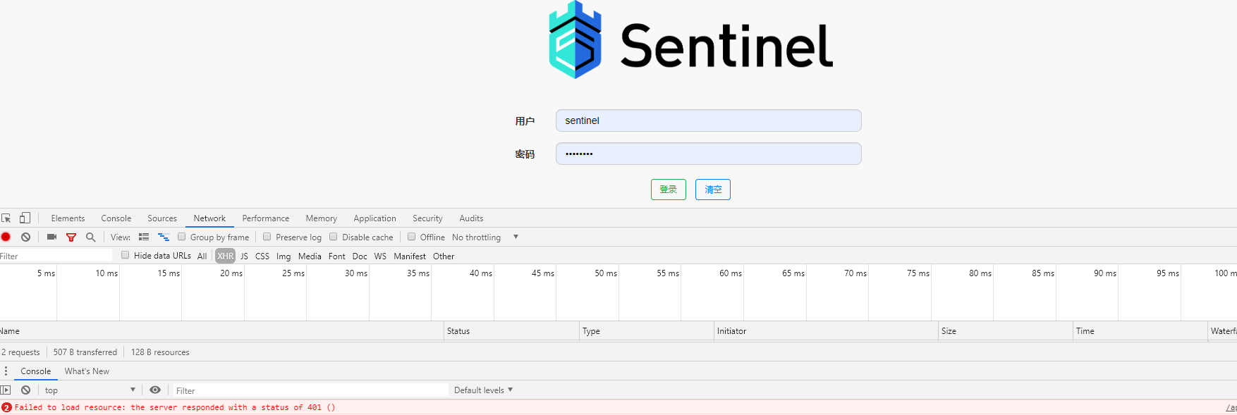Open network search magnifier icon
This screenshot has width=1237, height=415.
[x=91, y=237]
